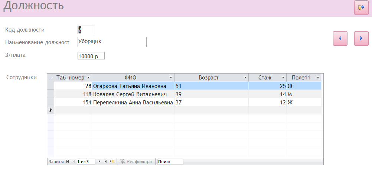
Task: Click Поле11 cell 'Ж' for Огаркова
Action: [x=304, y=86]
